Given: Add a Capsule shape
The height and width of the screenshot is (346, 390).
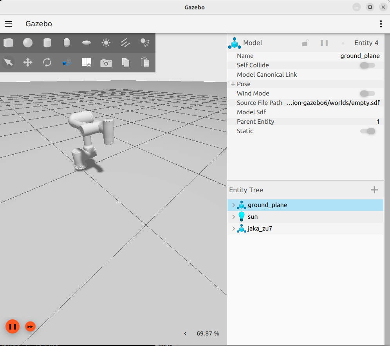Looking at the screenshot, I should 67,43.
